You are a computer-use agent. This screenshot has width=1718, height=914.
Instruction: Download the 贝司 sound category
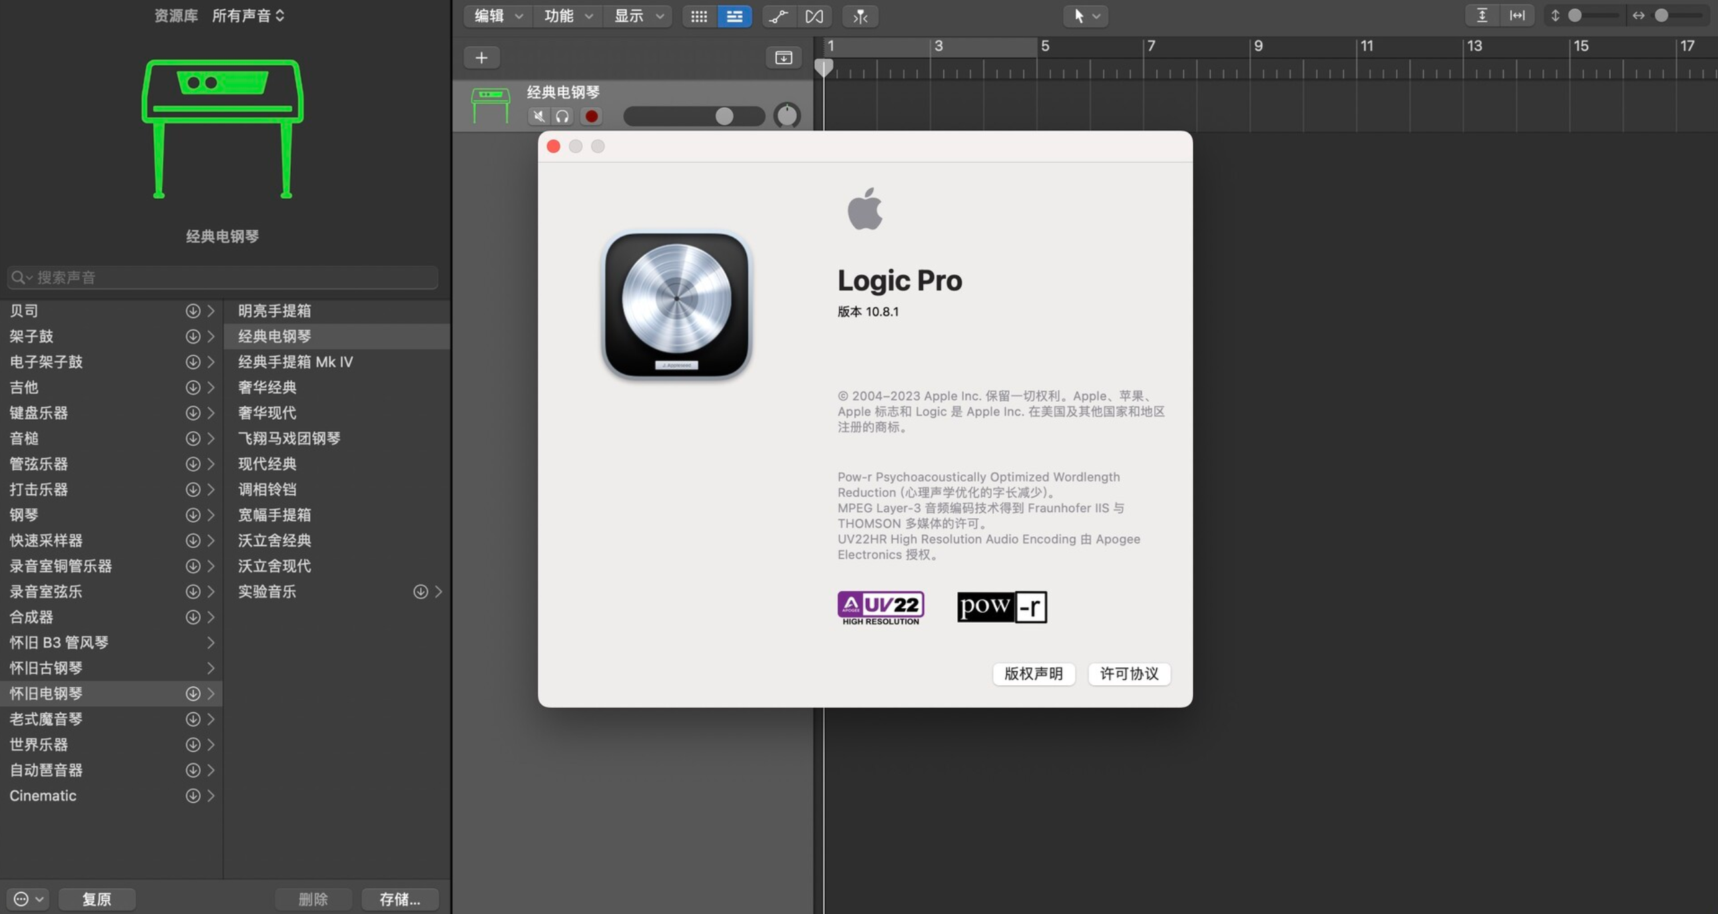click(x=193, y=311)
